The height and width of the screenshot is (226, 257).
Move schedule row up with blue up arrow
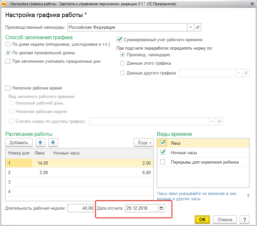pyautogui.click(x=40, y=142)
